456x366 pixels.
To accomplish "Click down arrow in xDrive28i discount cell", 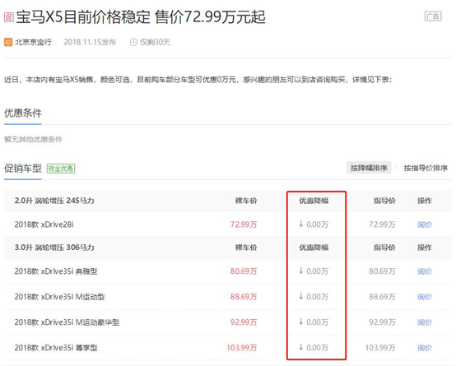I will (301, 224).
